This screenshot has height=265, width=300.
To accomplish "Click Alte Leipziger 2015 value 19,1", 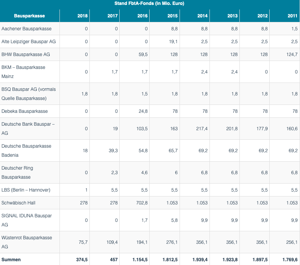I will pyautogui.click(x=173, y=42).
